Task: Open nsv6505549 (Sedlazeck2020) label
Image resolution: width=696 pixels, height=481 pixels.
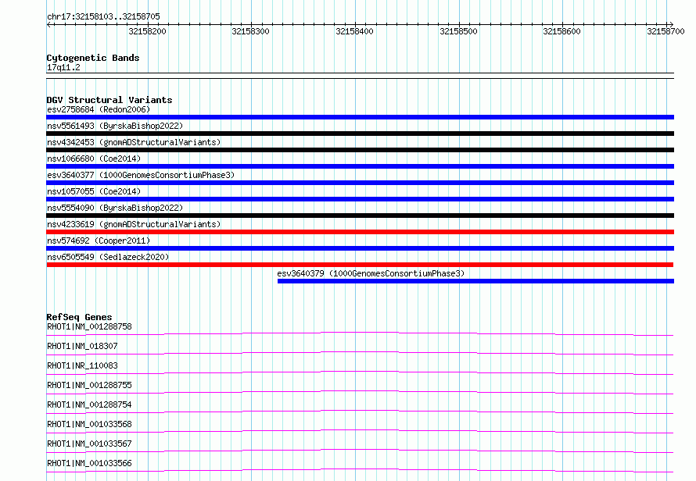Action: coord(108,257)
